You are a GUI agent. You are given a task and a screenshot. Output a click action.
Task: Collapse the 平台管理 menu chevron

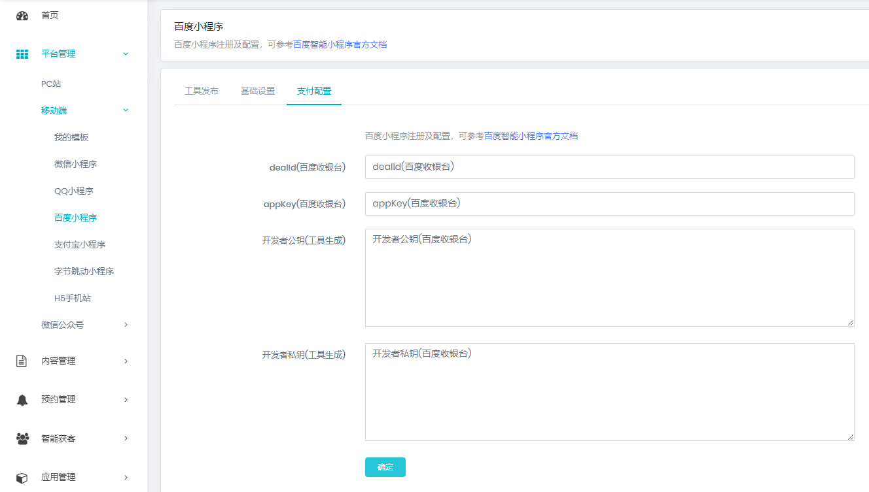click(x=126, y=54)
